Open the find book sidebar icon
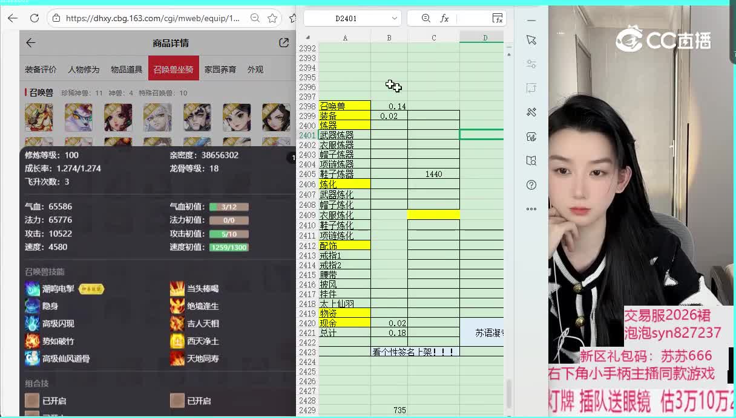The image size is (736, 418). [531, 161]
